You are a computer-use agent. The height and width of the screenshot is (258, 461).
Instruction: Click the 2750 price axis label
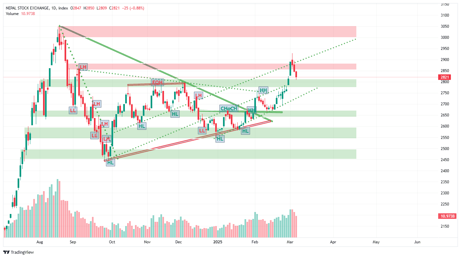pyautogui.click(x=445, y=93)
